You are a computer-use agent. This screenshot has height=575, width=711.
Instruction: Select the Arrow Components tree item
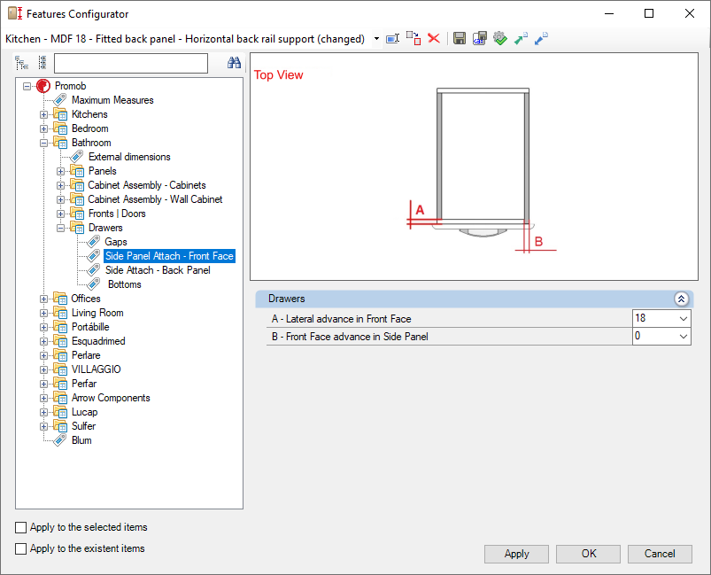(111, 398)
